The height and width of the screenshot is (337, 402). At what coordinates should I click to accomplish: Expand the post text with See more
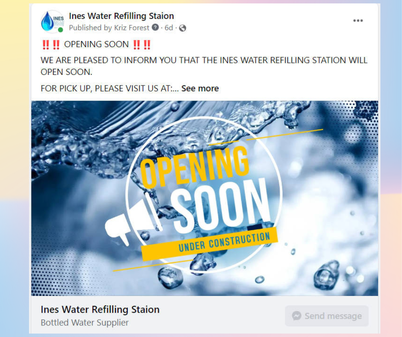point(200,89)
